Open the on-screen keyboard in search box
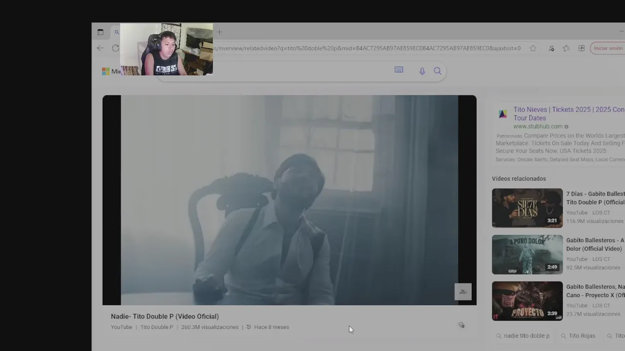 click(399, 70)
